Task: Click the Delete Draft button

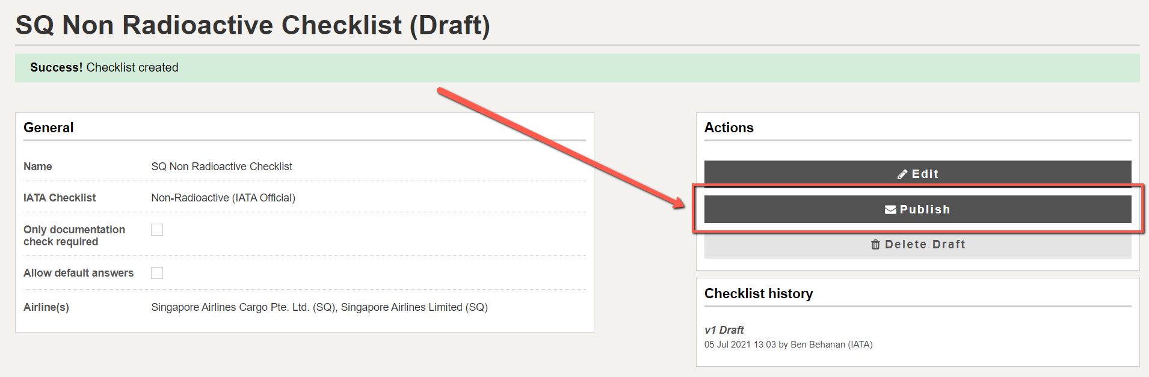Action: point(917,244)
